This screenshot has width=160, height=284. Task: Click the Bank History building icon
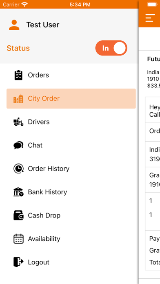coord(18,192)
